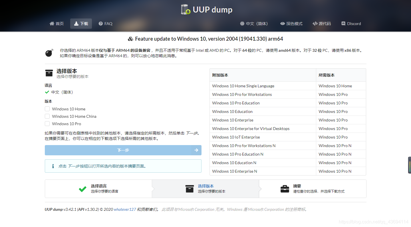This screenshot has height=227, width=411.
Task: Click the Windows 10 IoT Enterprise cell
Action: point(263,137)
